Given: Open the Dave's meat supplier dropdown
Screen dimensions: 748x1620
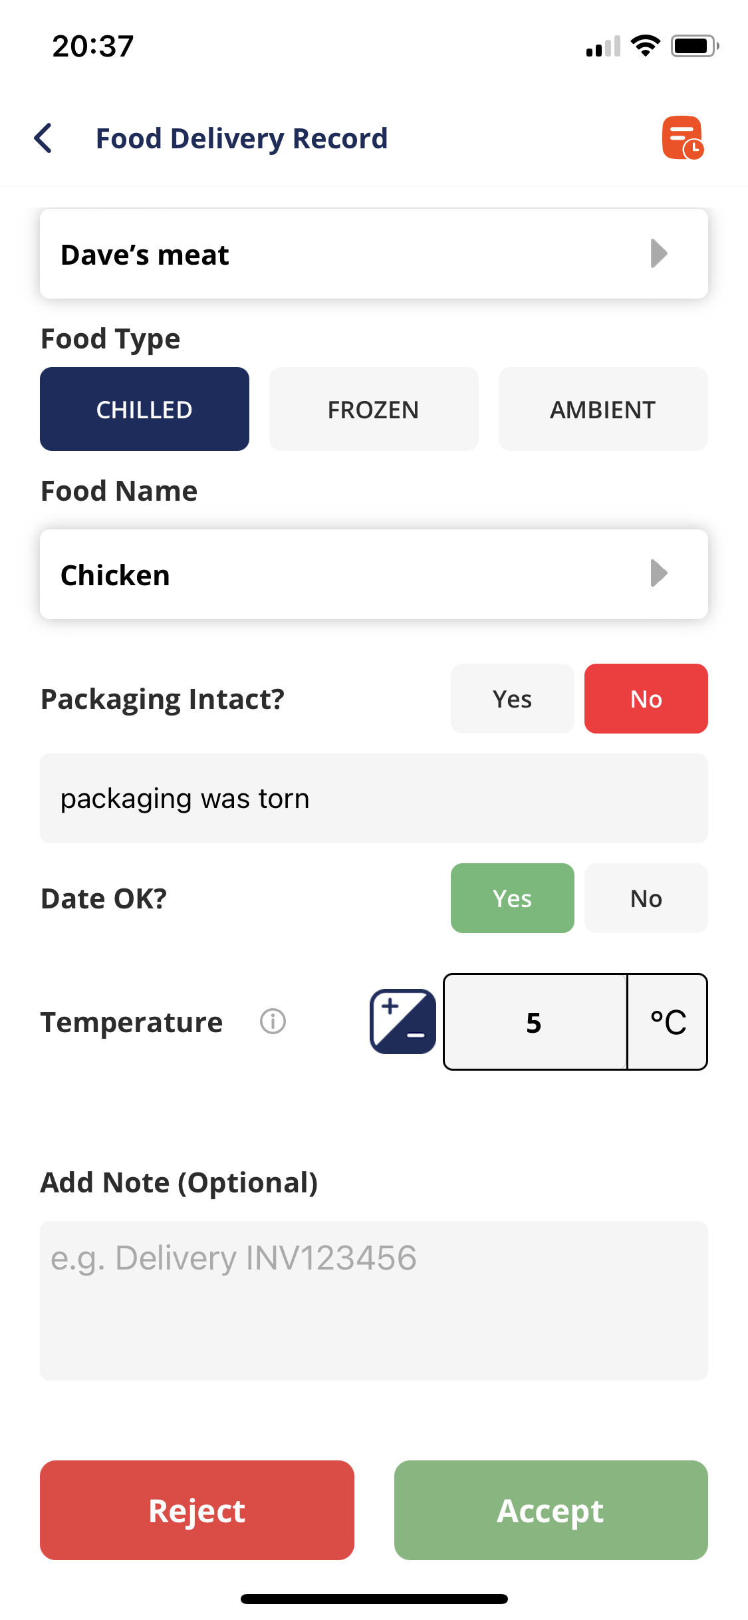Looking at the screenshot, I should pyautogui.click(x=374, y=254).
